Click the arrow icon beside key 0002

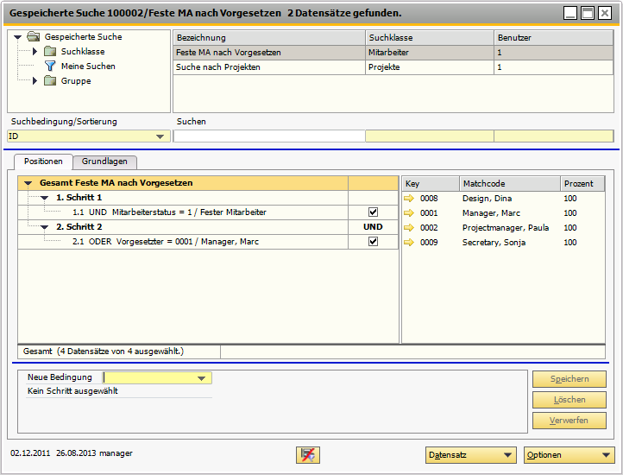coord(409,228)
